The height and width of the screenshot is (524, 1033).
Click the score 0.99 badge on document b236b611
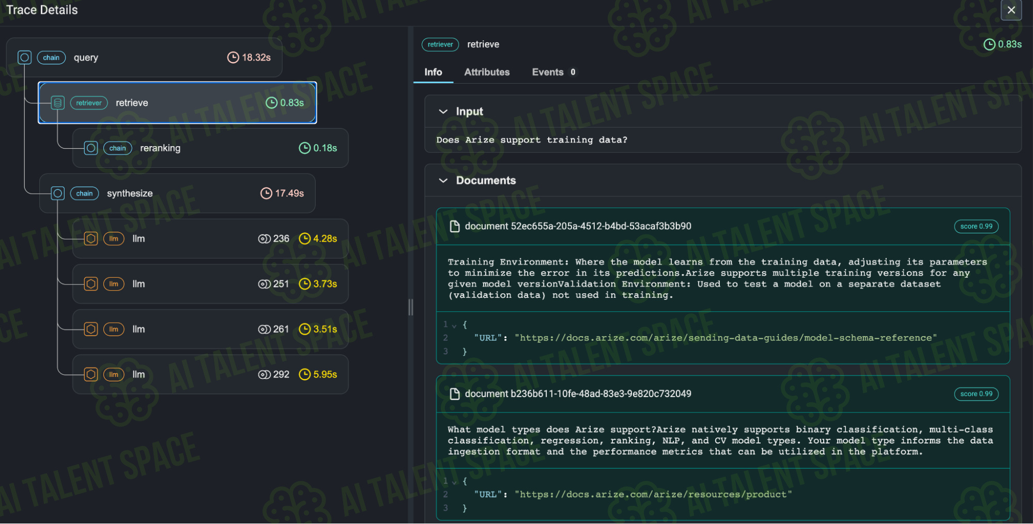click(976, 394)
